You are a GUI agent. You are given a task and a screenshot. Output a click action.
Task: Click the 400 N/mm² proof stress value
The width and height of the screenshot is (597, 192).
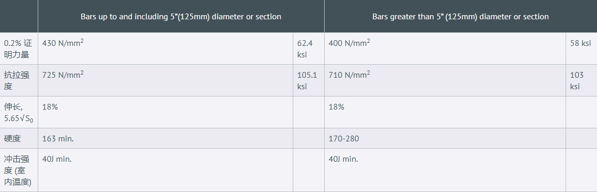point(349,42)
